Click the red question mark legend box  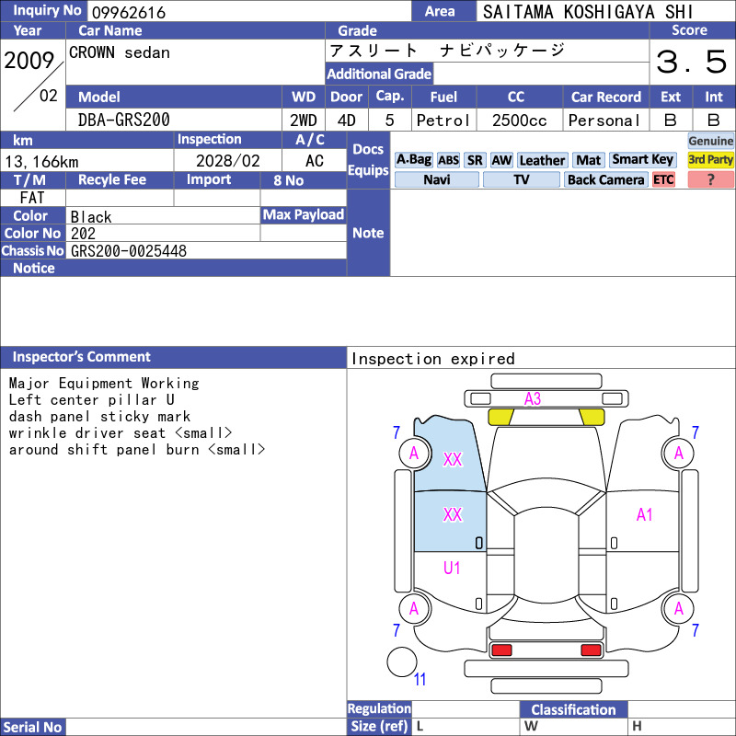pos(710,179)
